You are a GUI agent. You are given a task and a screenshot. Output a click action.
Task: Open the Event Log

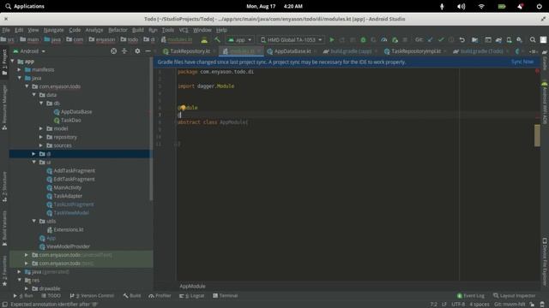point(471,295)
